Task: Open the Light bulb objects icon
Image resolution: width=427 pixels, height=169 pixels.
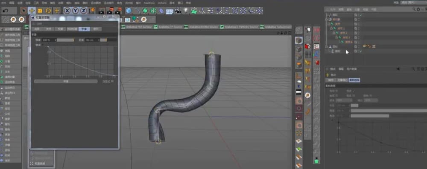Action: pos(186,11)
